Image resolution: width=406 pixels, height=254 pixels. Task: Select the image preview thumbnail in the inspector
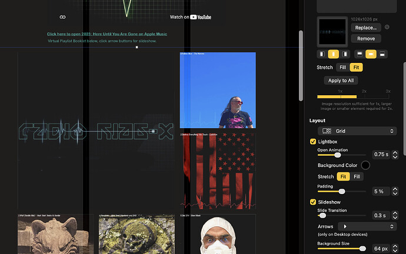332,32
